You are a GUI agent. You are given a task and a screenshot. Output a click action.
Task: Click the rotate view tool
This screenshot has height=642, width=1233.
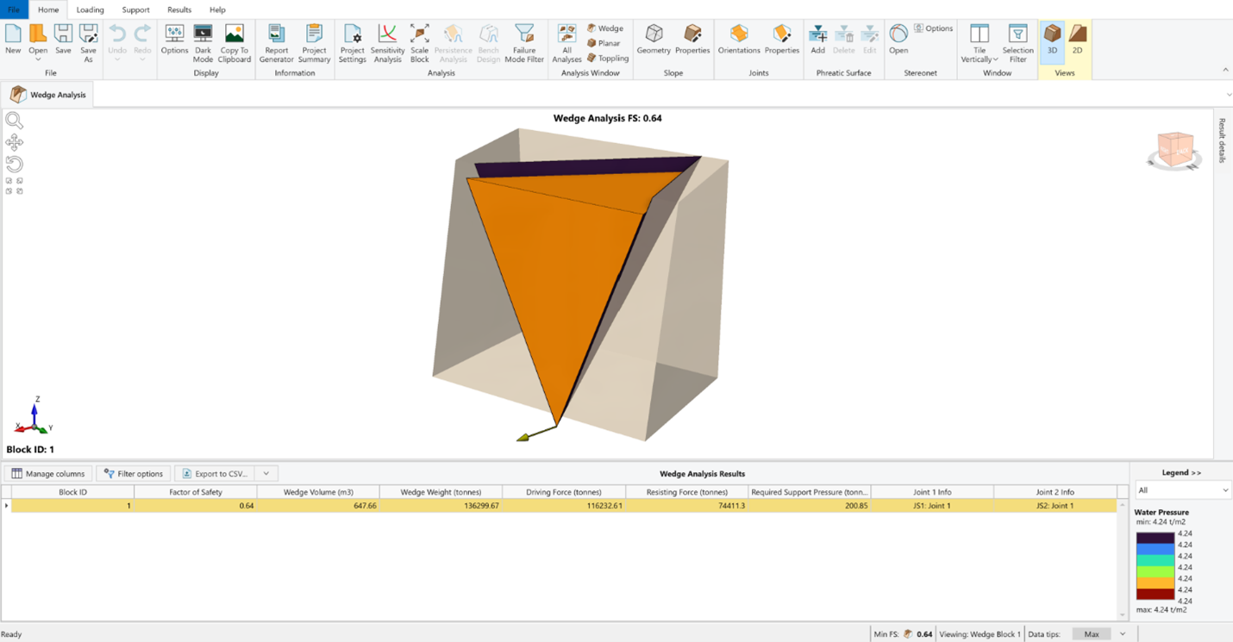pyautogui.click(x=14, y=164)
